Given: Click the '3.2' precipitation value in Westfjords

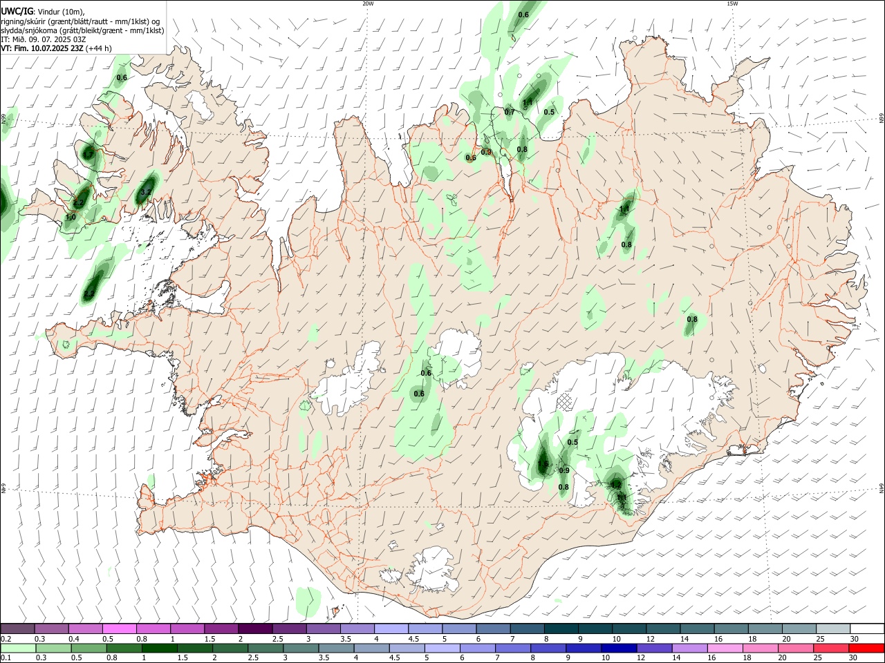Looking at the screenshot, I should (146, 192).
